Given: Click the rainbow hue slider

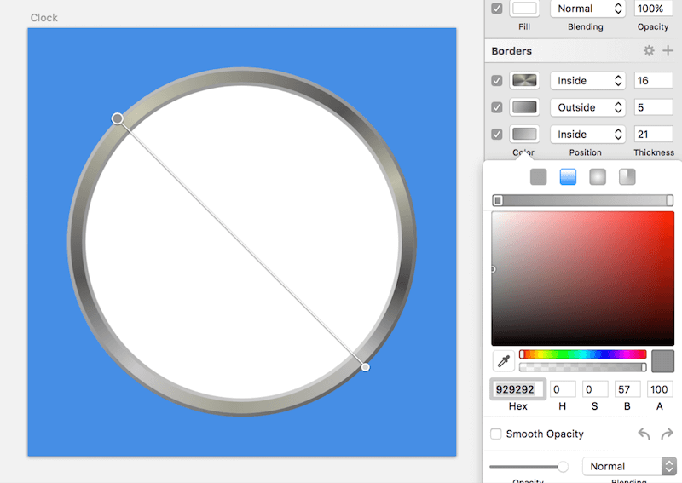Looking at the screenshot, I should click(x=583, y=354).
